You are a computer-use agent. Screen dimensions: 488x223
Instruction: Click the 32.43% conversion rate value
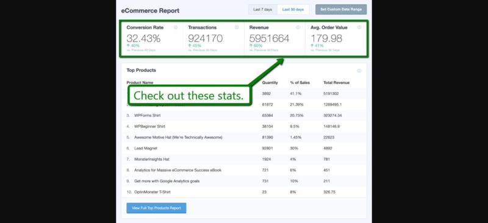[x=143, y=38]
